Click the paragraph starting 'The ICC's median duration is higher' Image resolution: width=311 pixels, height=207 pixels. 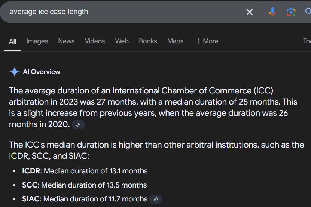pyautogui.click(x=156, y=150)
